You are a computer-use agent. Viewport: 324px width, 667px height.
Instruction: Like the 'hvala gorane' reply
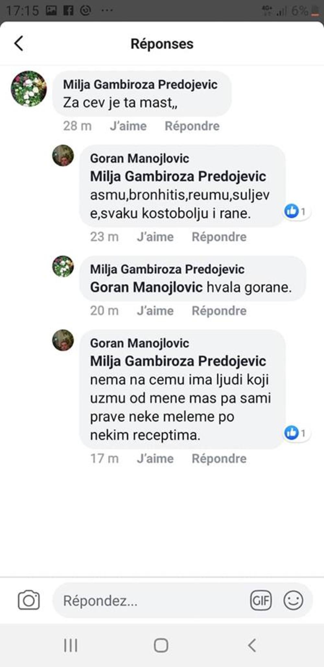click(x=155, y=311)
